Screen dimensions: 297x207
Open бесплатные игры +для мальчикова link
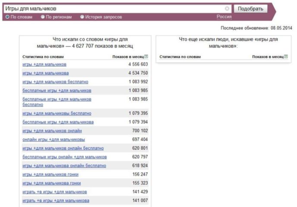[58, 122]
